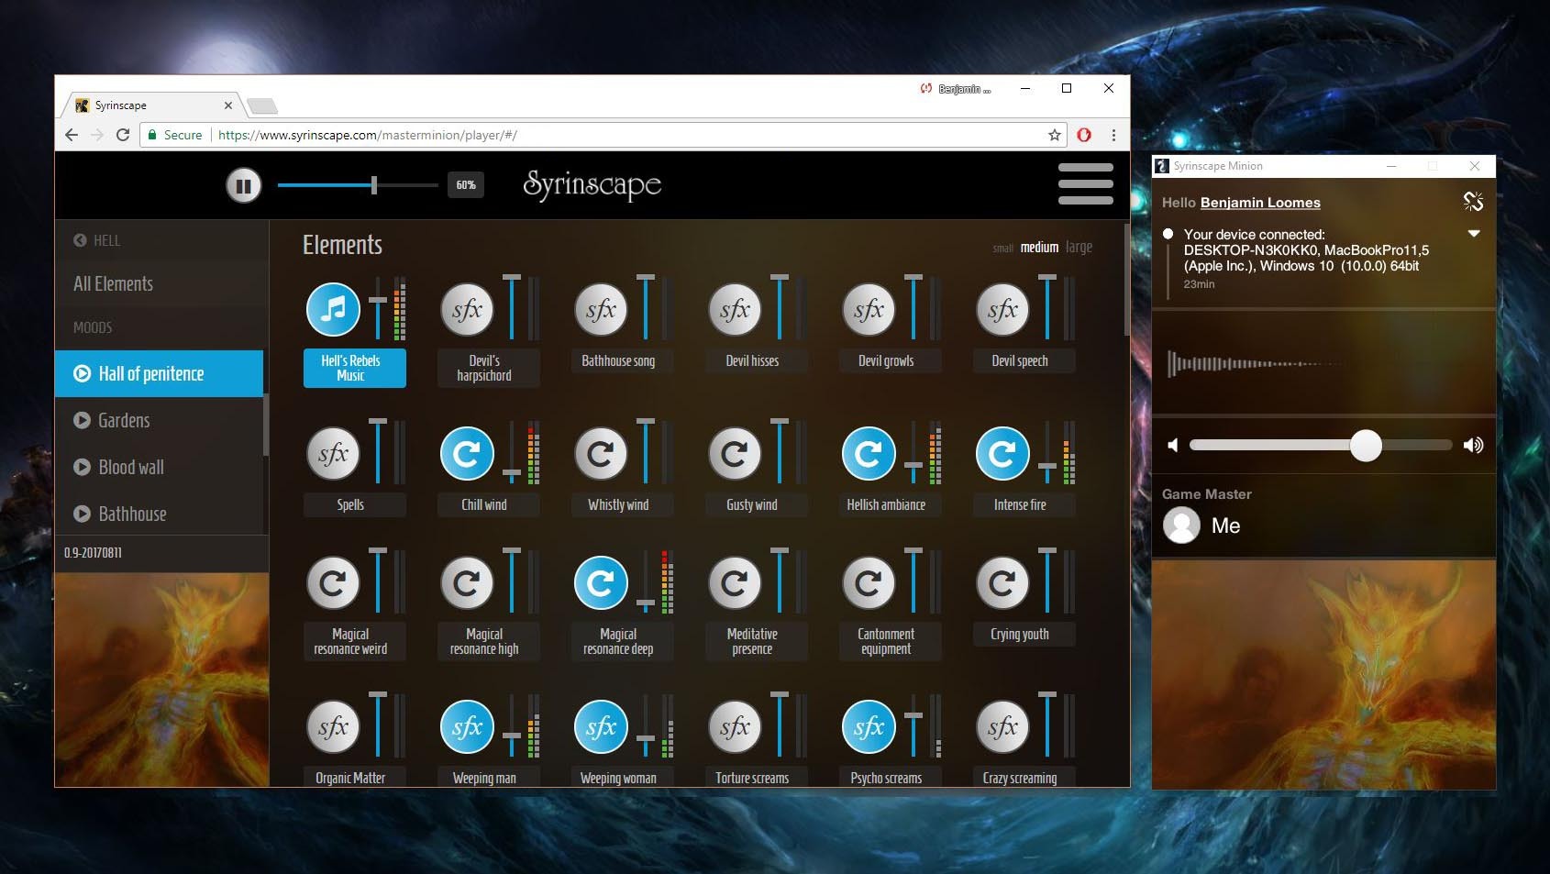Click the Weeping man sfx icon
This screenshot has height=874, width=1550.
pos(467,726)
